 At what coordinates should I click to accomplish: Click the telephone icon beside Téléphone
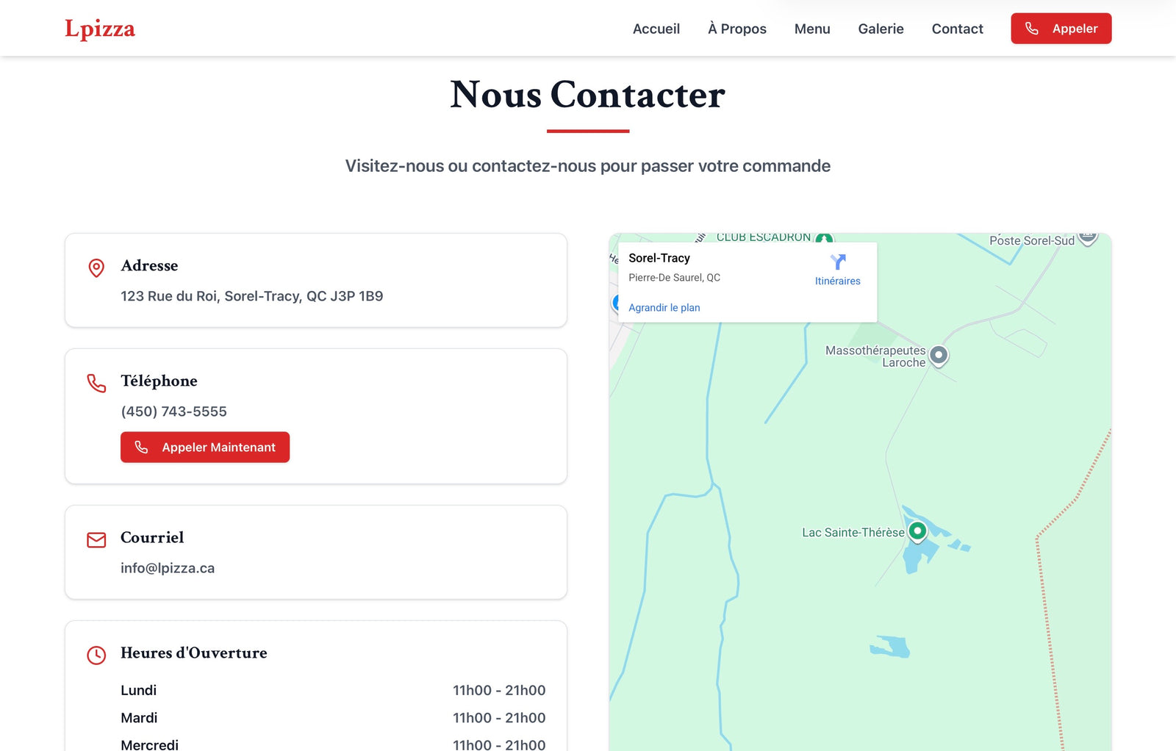coord(96,383)
